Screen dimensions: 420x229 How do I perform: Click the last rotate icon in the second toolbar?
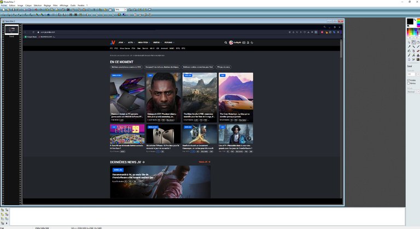(x=150, y=15)
